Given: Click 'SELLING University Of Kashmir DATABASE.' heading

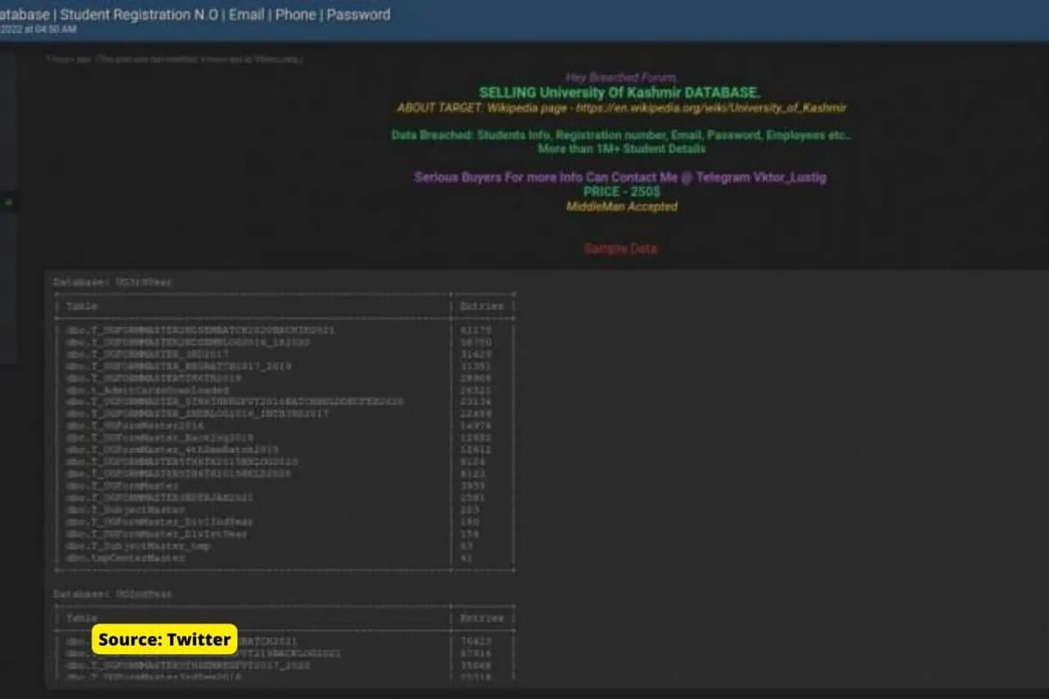Looking at the screenshot, I should pyautogui.click(x=620, y=93).
